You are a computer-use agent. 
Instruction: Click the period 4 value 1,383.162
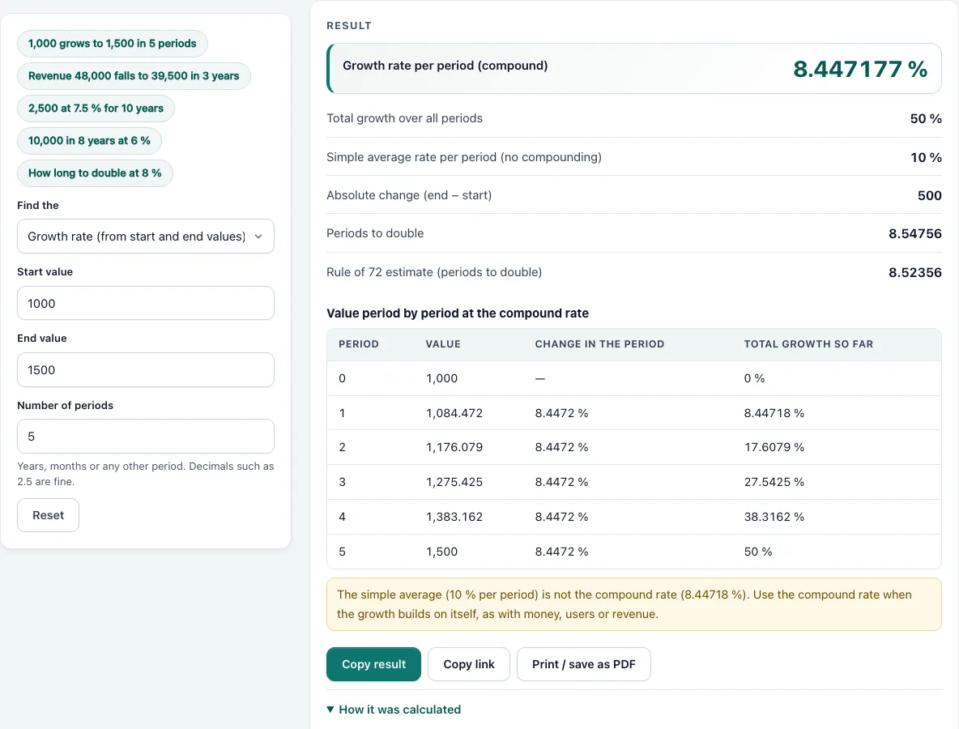point(454,518)
